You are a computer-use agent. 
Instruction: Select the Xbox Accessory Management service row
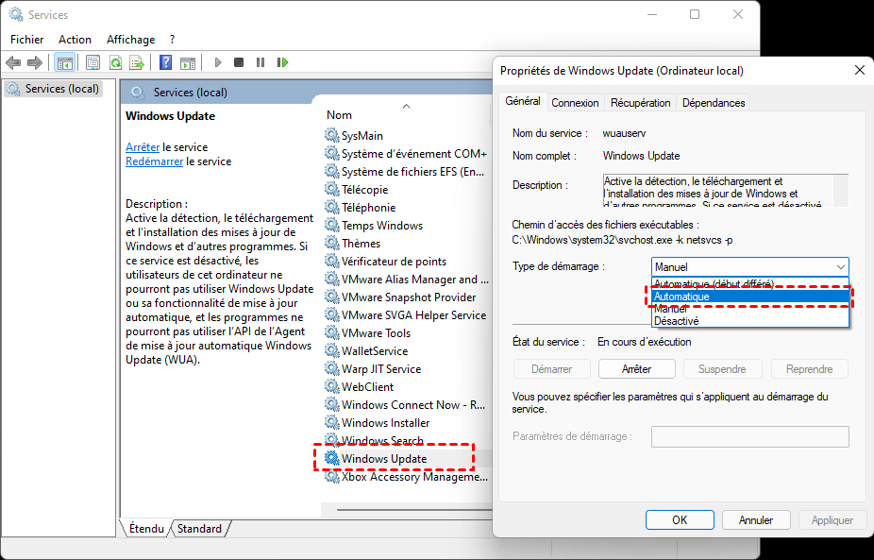[x=406, y=477]
